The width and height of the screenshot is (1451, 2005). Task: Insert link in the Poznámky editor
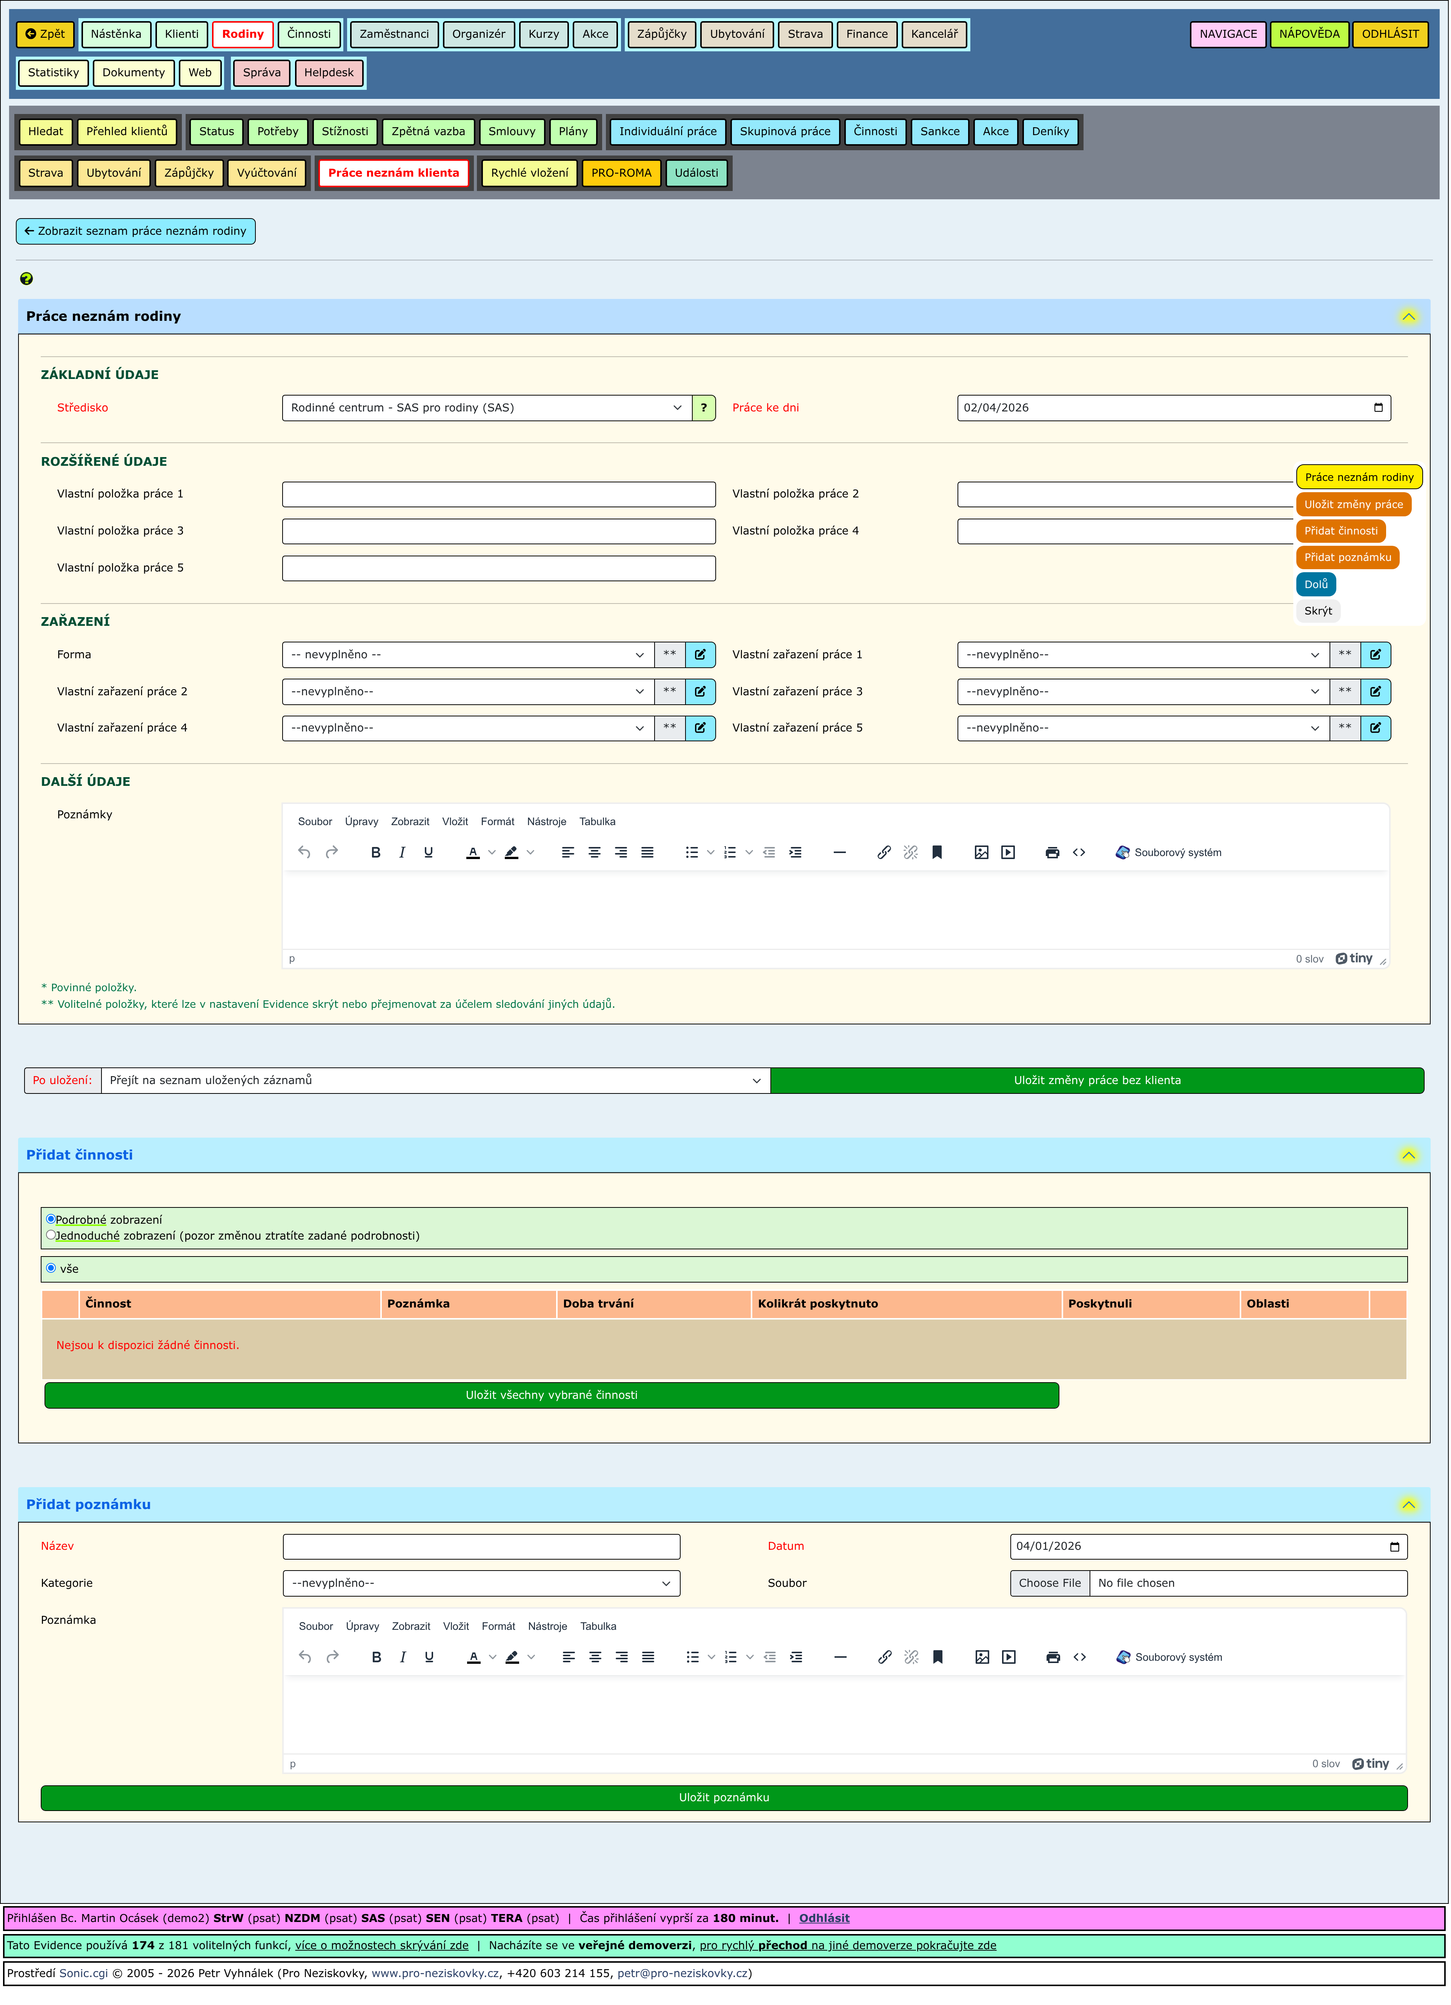885,853
